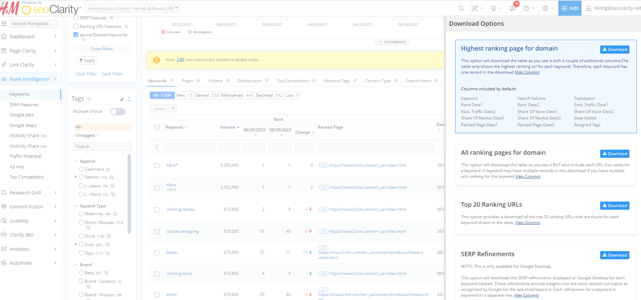The height and width of the screenshot is (300, 641).
Task: Click the search magnifier icon in top bar
Action: pyautogui.click(x=461, y=8)
